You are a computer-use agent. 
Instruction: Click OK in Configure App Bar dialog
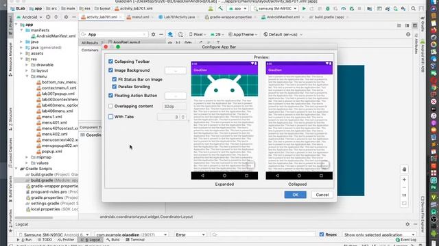pyautogui.click(x=295, y=195)
